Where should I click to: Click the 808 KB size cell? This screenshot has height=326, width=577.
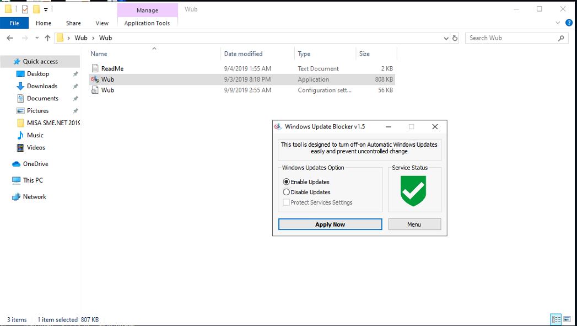(x=384, y=79)
